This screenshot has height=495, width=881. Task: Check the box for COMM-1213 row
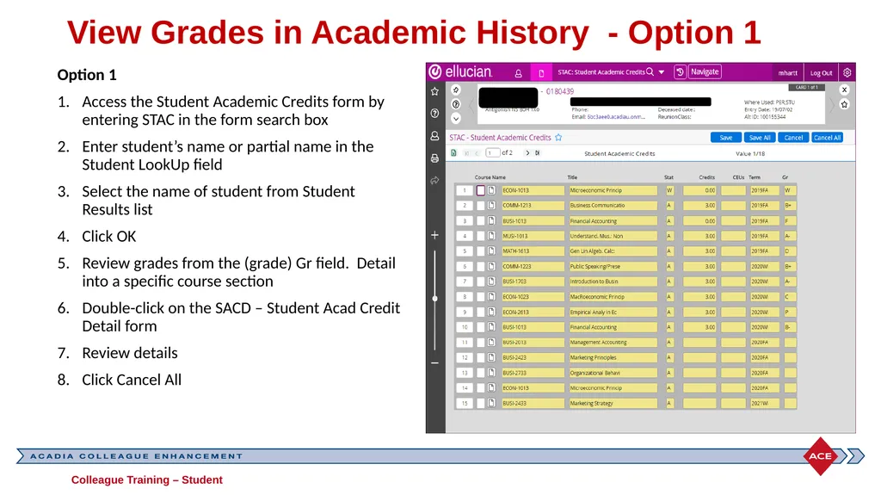(x=480, y=206)
